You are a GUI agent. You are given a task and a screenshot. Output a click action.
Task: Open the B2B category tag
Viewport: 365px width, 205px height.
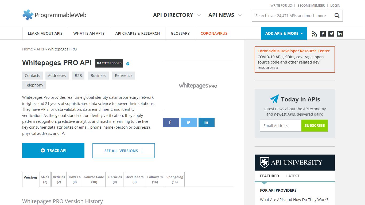pyautogui.click(x=78, y=76)
